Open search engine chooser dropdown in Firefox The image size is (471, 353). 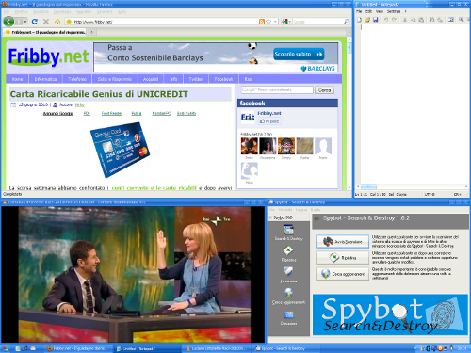click(290, 22)
